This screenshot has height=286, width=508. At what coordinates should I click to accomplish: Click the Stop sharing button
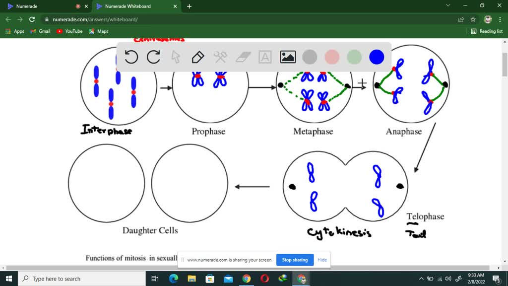click(295, 260)
